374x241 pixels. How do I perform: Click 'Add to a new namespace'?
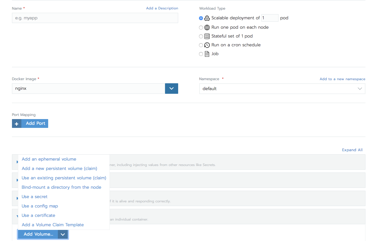tap(342, 79)
